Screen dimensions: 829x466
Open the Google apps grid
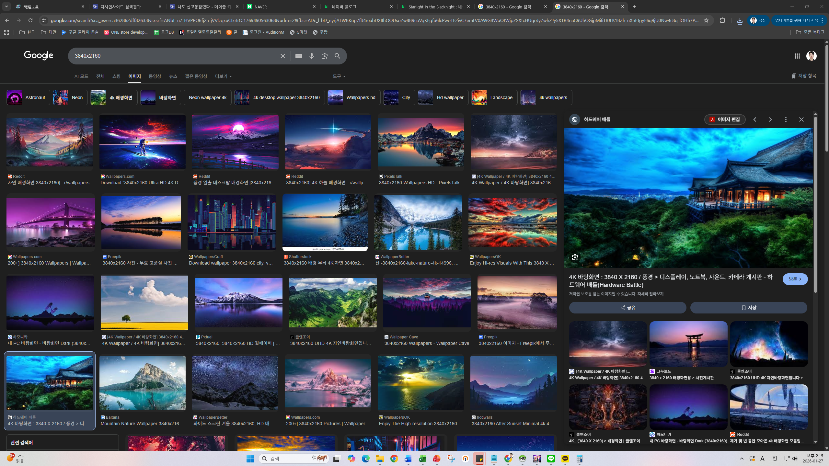[x=797, y=56]
